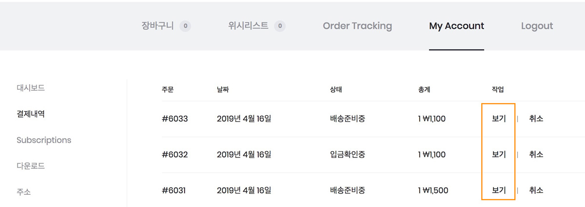
Task: Click the 위시리스트 count badge
Action: (280, 26)
